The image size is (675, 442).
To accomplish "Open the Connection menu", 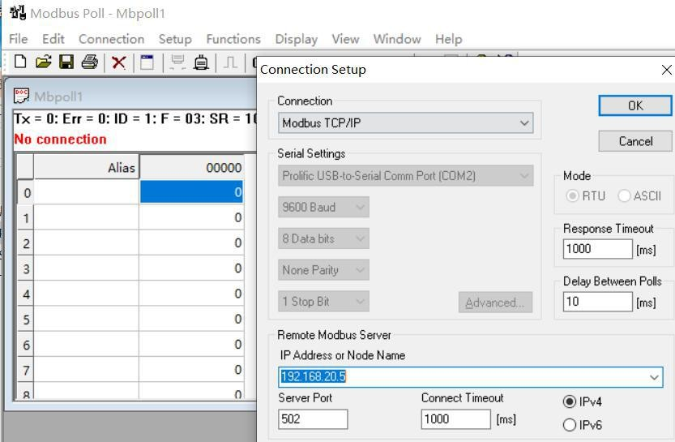I will pyautogui.click(x=112, y=39).
